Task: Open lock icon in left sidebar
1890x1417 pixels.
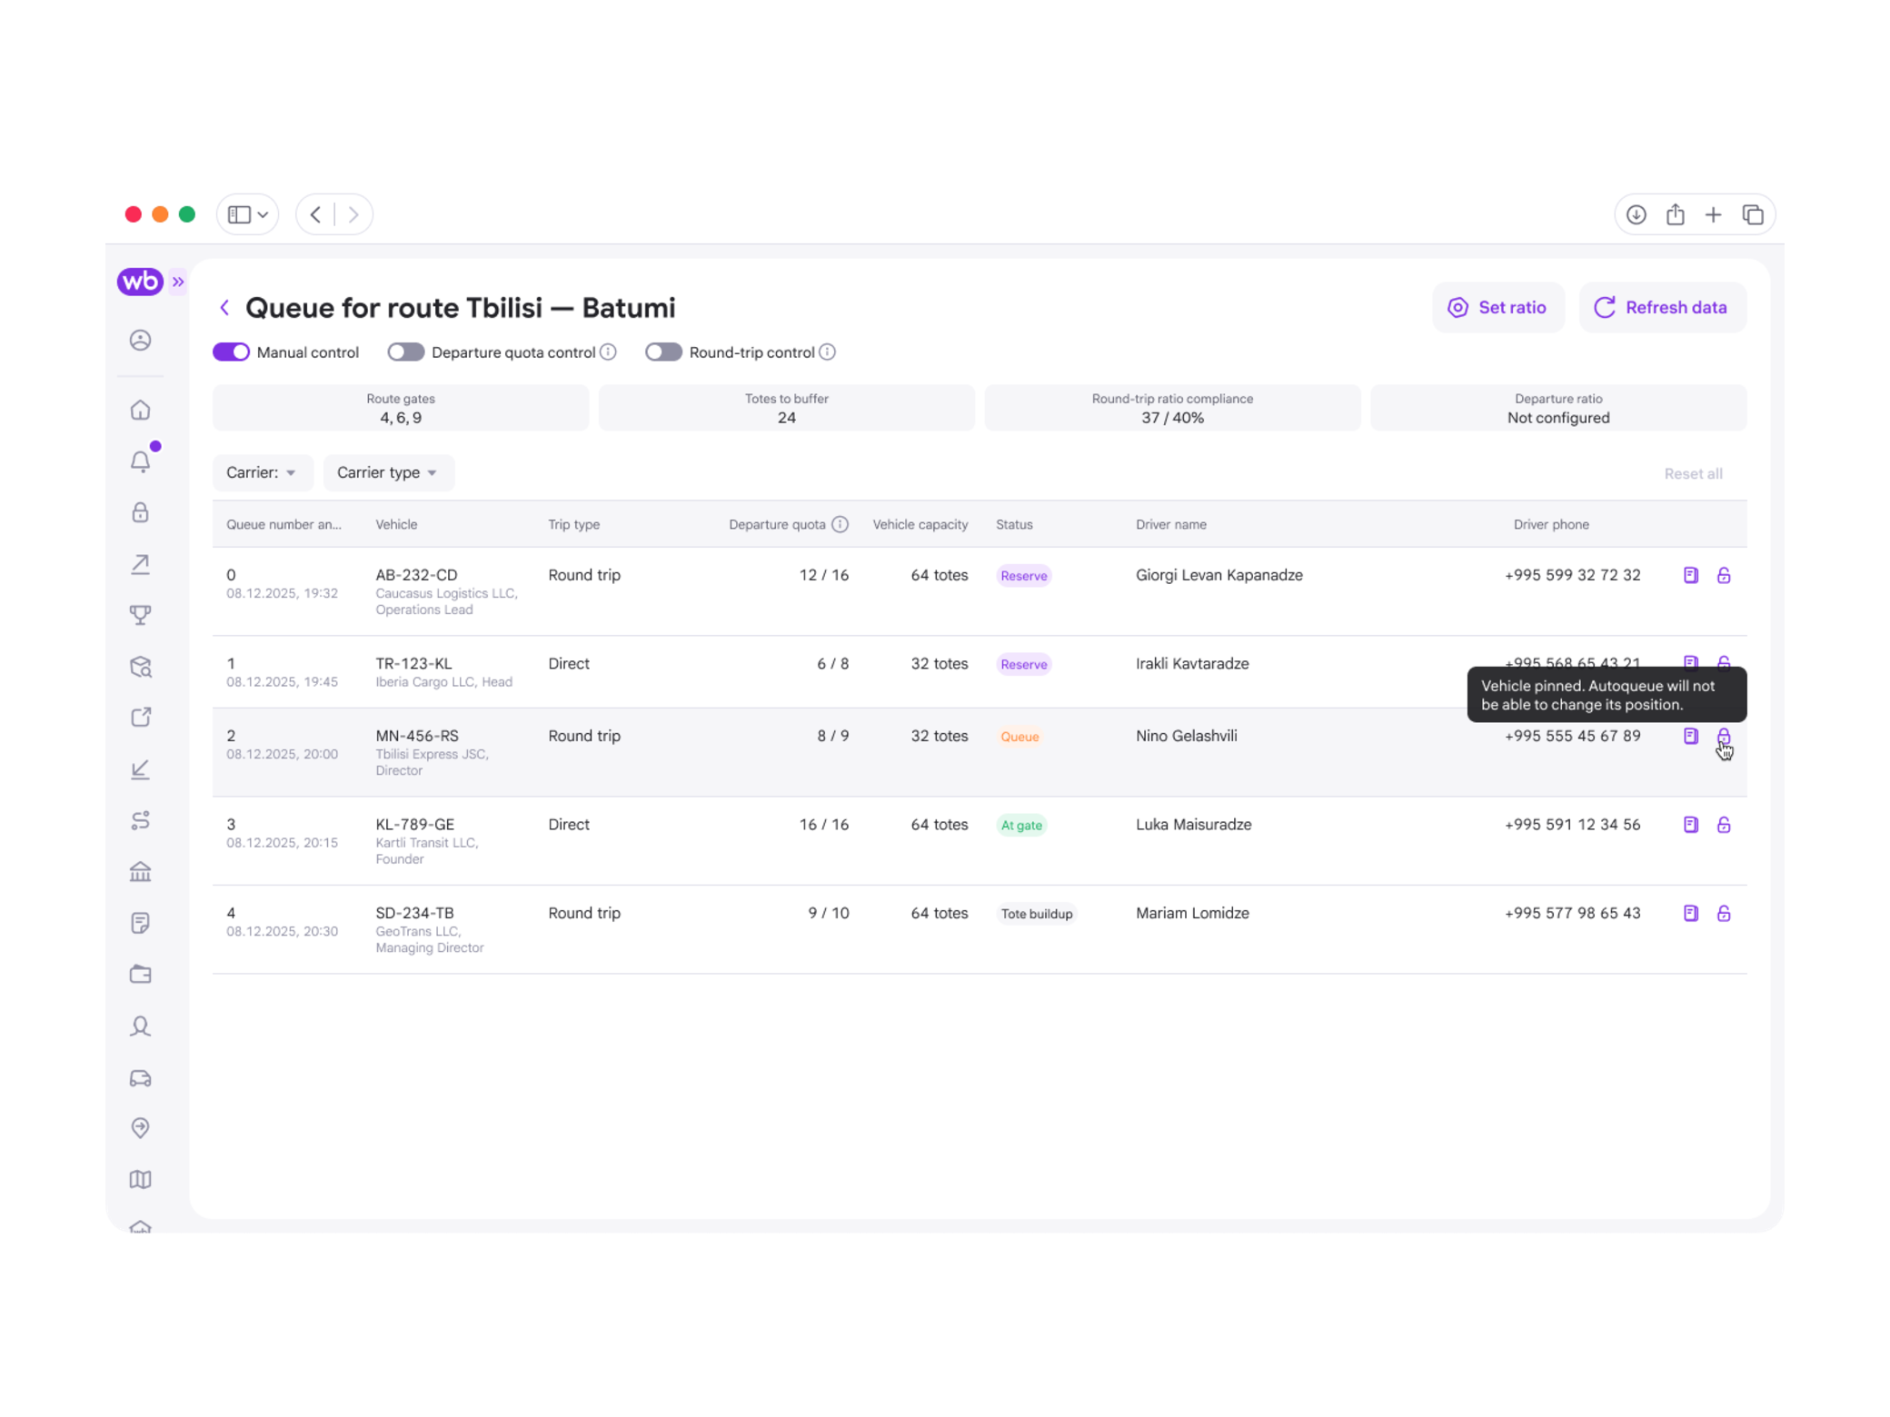Action: (x=140, y=513)
